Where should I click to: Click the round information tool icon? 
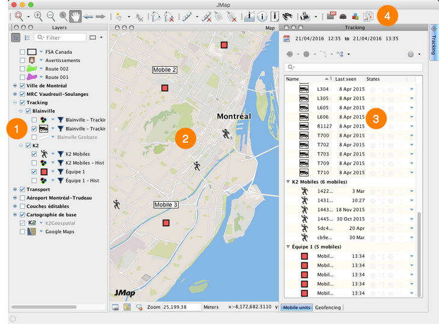262,17
